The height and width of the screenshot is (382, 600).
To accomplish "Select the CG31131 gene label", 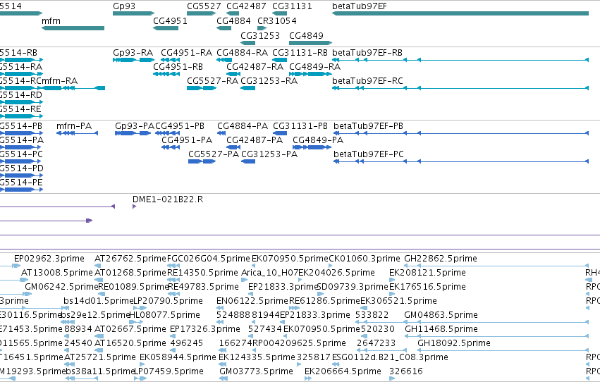I will pyautogui.click(x=292, y=6).
